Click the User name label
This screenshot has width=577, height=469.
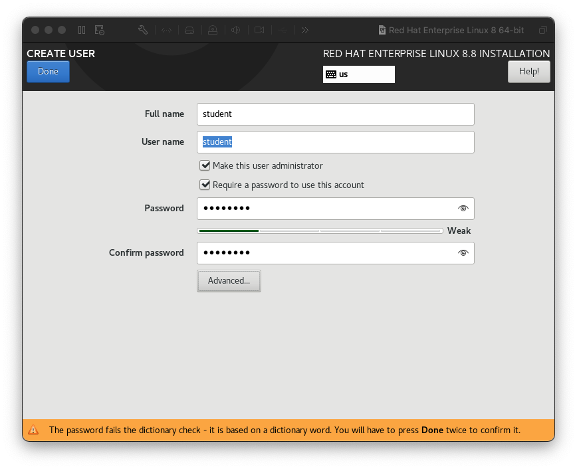pyautogui.click(x=163, y=141)
